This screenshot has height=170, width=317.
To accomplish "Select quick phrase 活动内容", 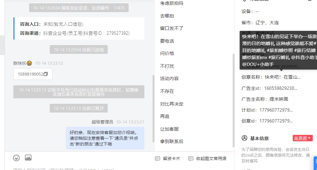I will pyautogui.click(x=169, y=79).
